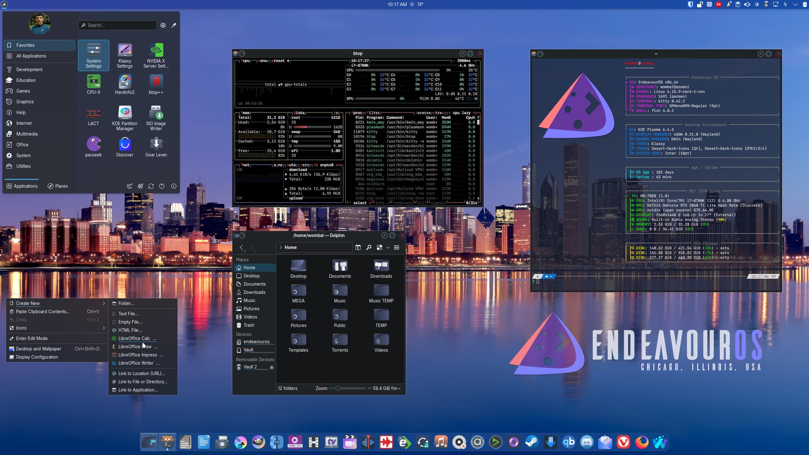Expand Create New submenu arrow
The height and width of the screenshot is (455, 809).
[104, 303]
